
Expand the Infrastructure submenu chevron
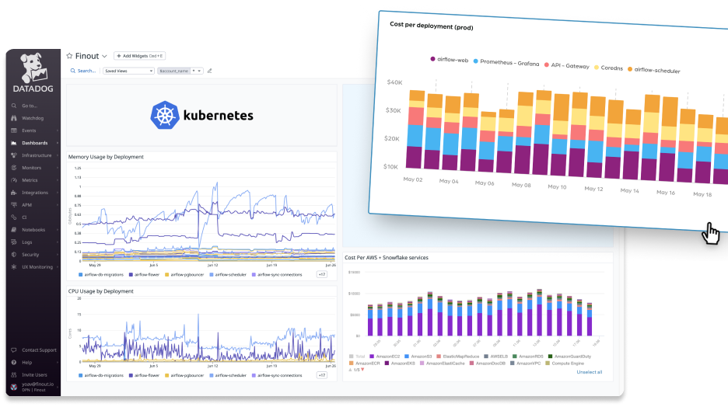click(x=58, y=155)
